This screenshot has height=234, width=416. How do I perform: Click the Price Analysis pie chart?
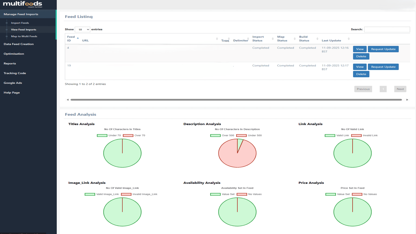(x=353, y=212)
